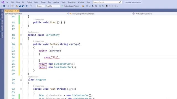This screenshot has height=99, width=177.
Task: Collapse the GetCar method region
Action: 21,44
